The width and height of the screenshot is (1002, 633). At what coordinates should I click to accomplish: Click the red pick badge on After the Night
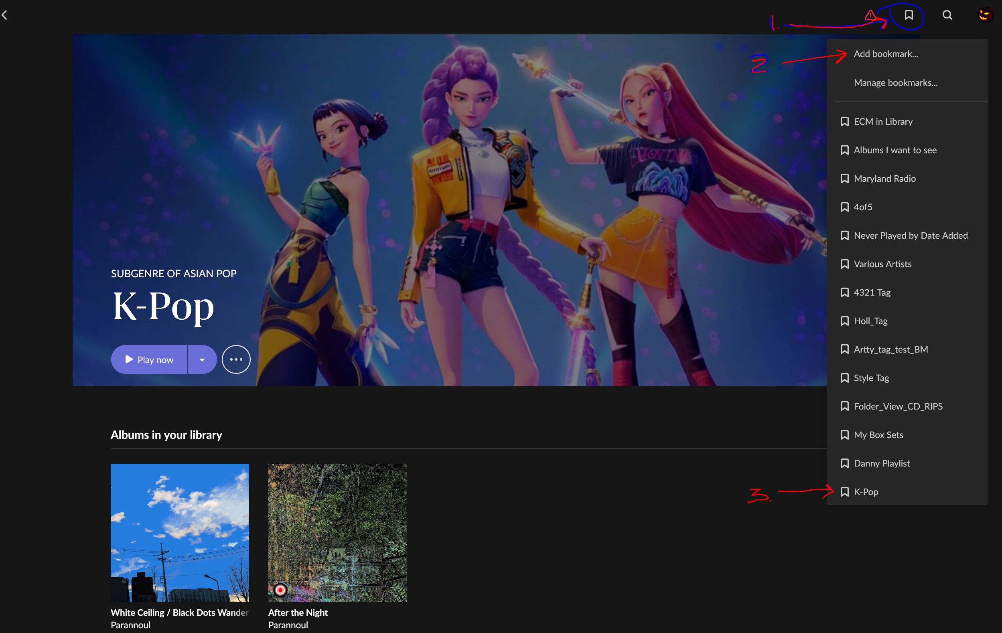pos(280,590)
